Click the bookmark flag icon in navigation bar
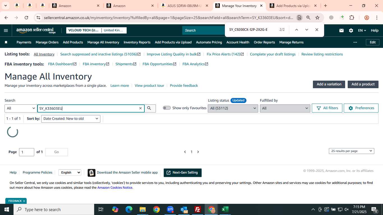This screenshot has height=215, width=383. [6, 42]
